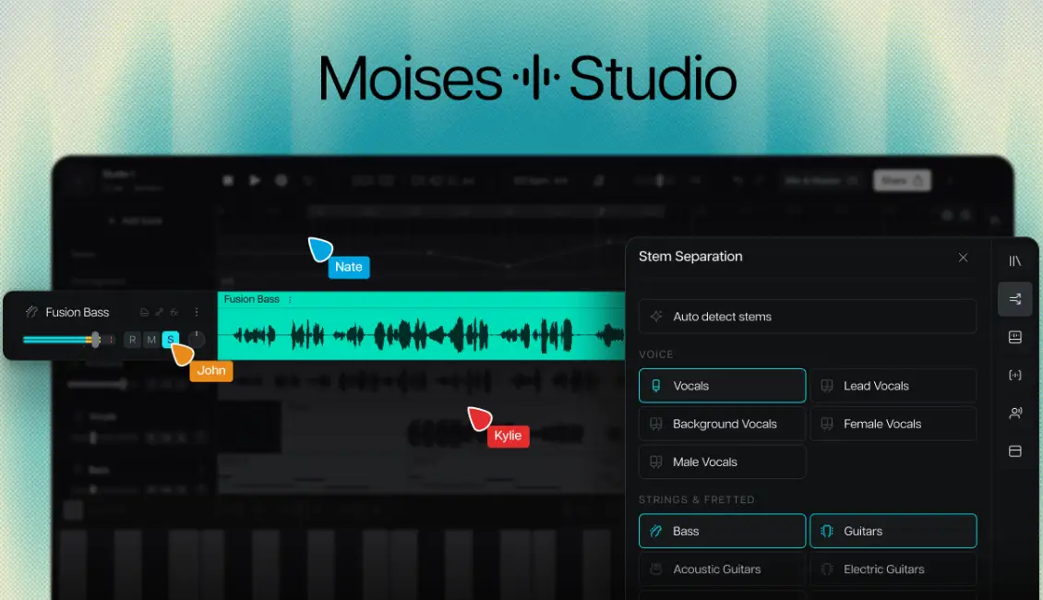Open the fx effects on Fusion Bass track
Image resolution: width=1043 pixels, height=600 pixels.
tap(174, 312)
